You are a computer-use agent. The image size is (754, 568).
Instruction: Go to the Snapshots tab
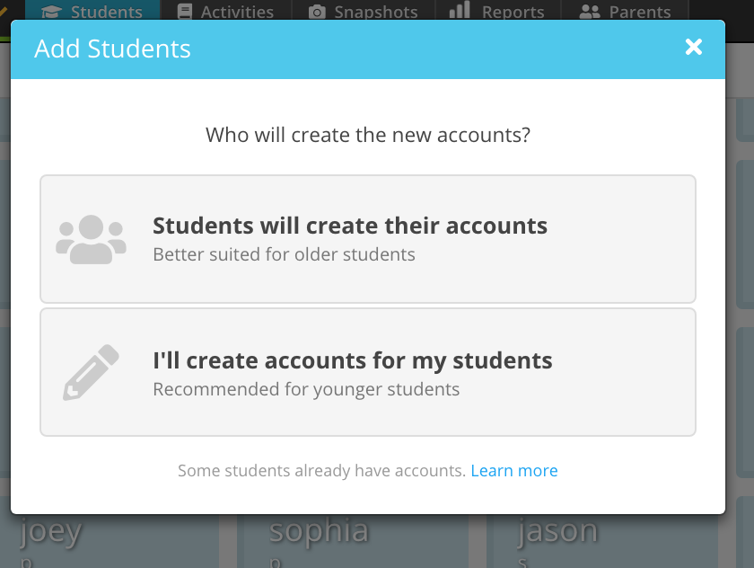click(364, 11)
